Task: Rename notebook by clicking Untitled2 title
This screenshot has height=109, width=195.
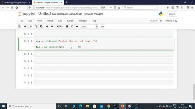Action: (45, 14)
